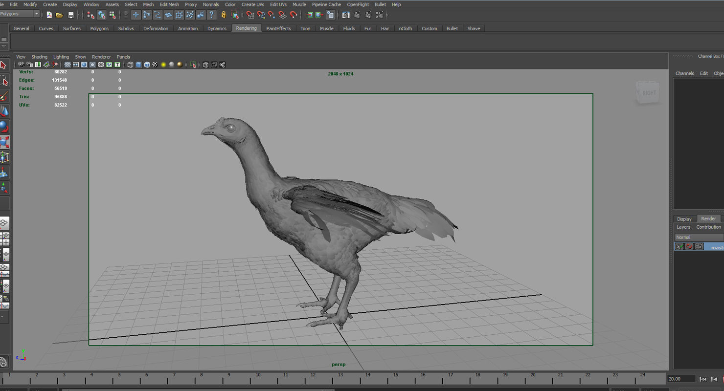The width and height of the screenshot is (724, 391).
Task: Choose the four view layout icon
Action: [4, 239]
